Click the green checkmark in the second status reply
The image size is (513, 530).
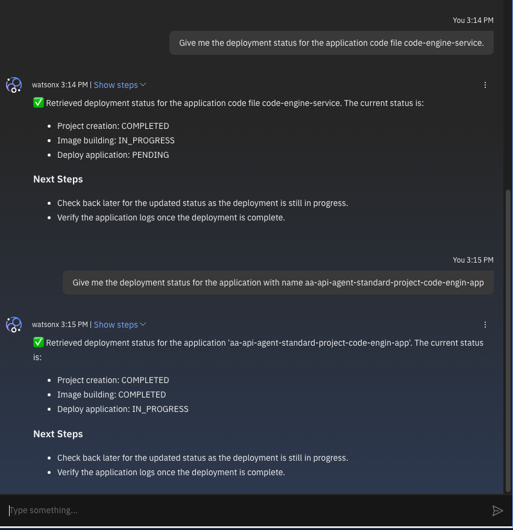(38, 342)
